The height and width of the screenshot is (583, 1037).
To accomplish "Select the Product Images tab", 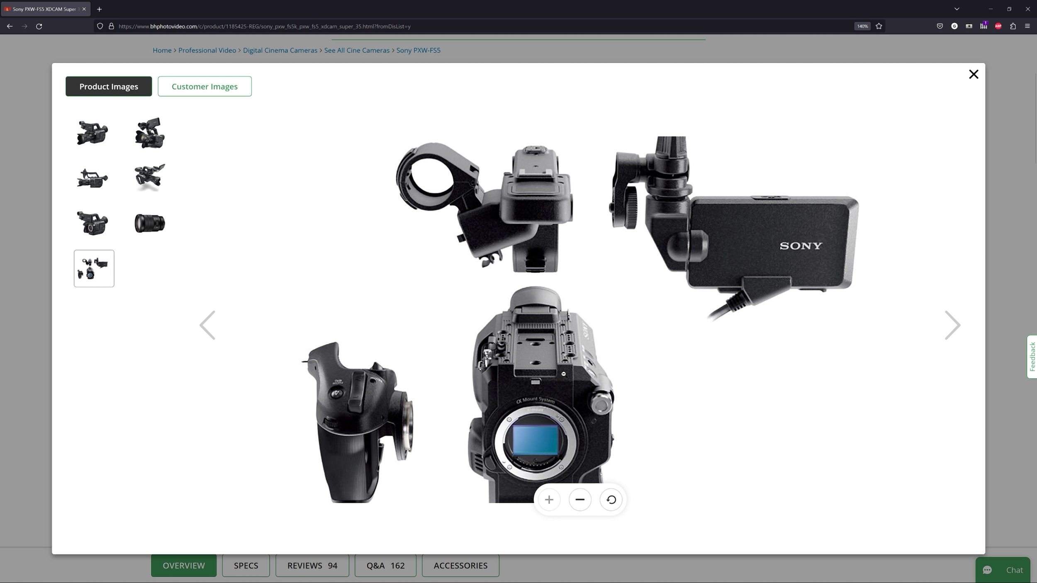I will [109, 86].
